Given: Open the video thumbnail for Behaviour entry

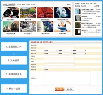Looking at the screenshot, I should (x=78, y=18).
